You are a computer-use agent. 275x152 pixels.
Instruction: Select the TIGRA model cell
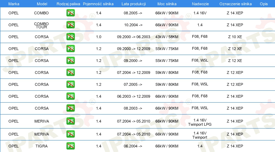41,146
